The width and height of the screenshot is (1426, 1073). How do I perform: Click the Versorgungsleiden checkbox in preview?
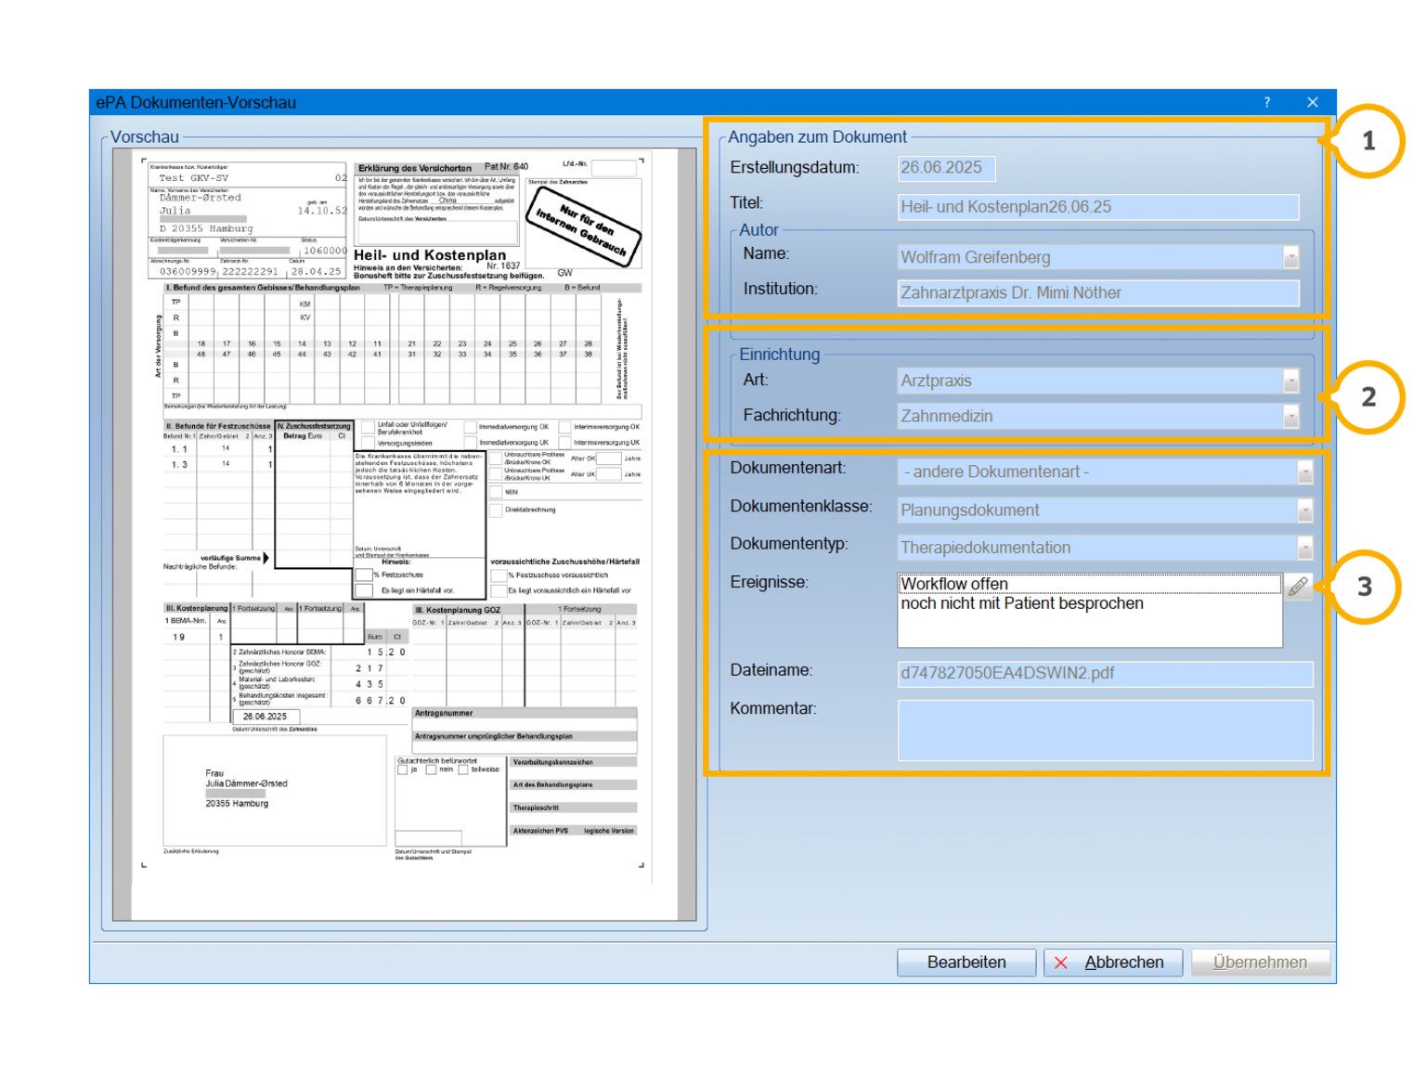pos(368,443)
